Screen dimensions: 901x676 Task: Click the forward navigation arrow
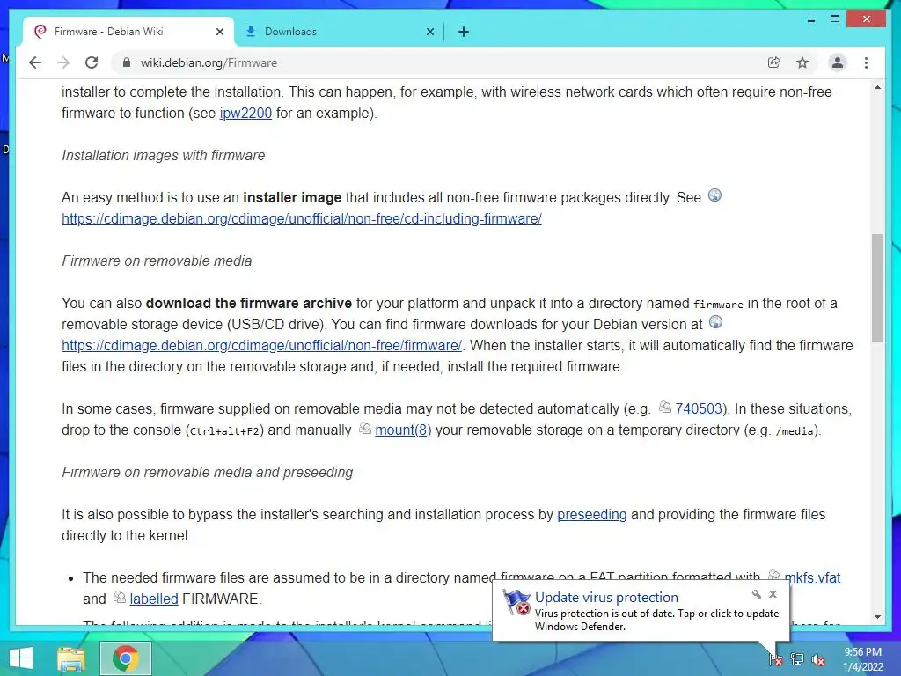[63, 62]
